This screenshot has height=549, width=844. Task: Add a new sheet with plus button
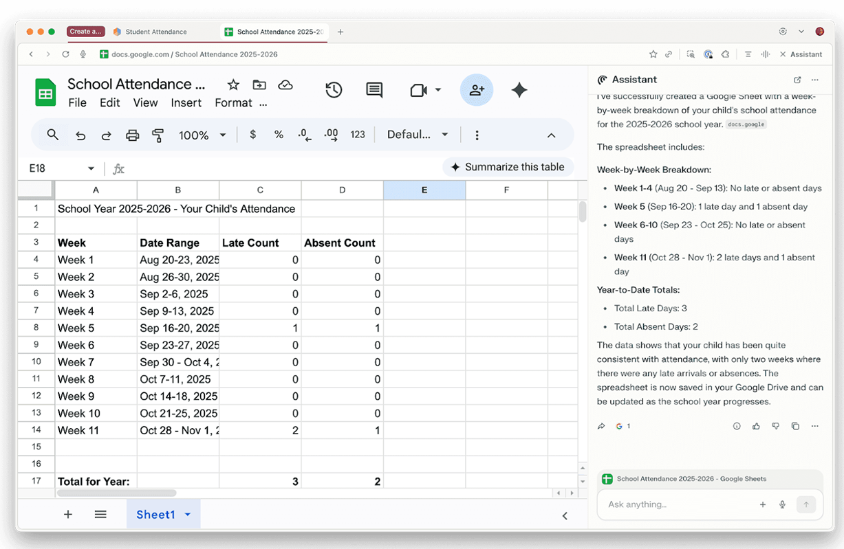click(68, 515)
